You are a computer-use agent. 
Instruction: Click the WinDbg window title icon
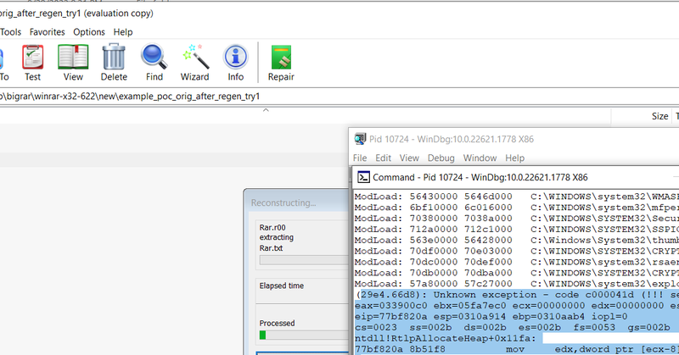[x=360, y=139]
